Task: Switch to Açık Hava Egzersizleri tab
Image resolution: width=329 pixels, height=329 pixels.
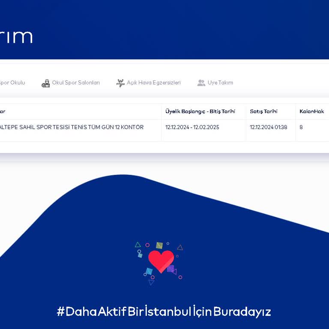Action: coord(148,83)
